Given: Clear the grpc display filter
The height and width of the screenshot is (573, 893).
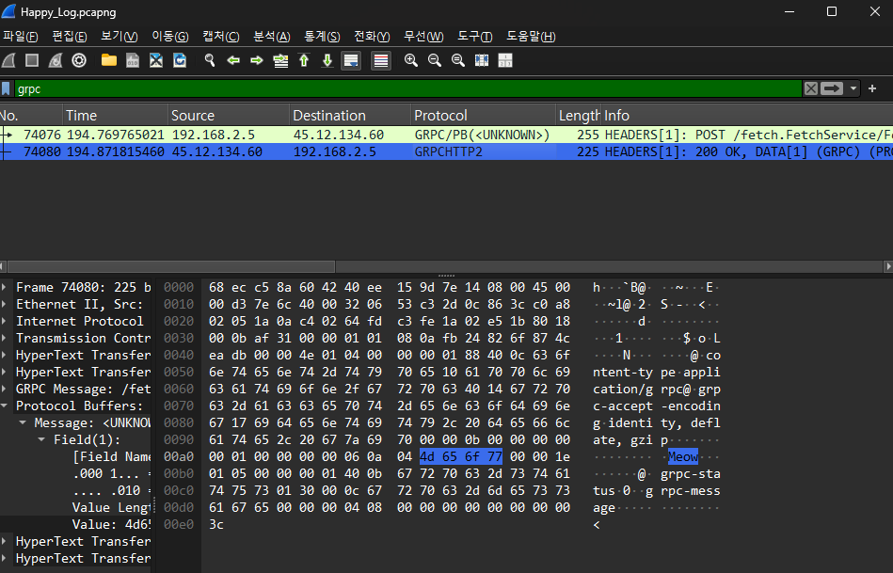Looking at the screenshot, I should [811, 88].
